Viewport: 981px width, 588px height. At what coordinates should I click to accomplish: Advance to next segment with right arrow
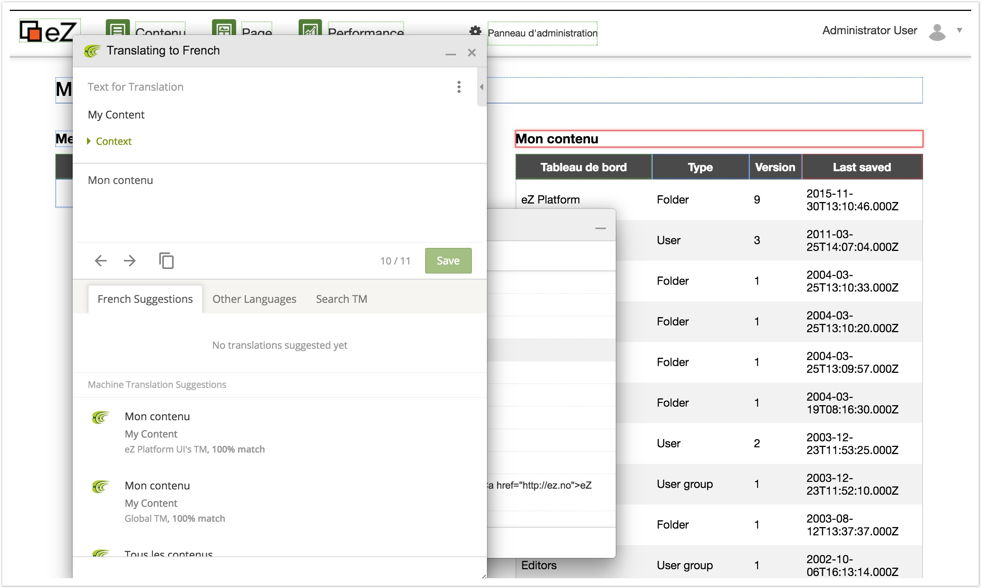click(130, 260)
